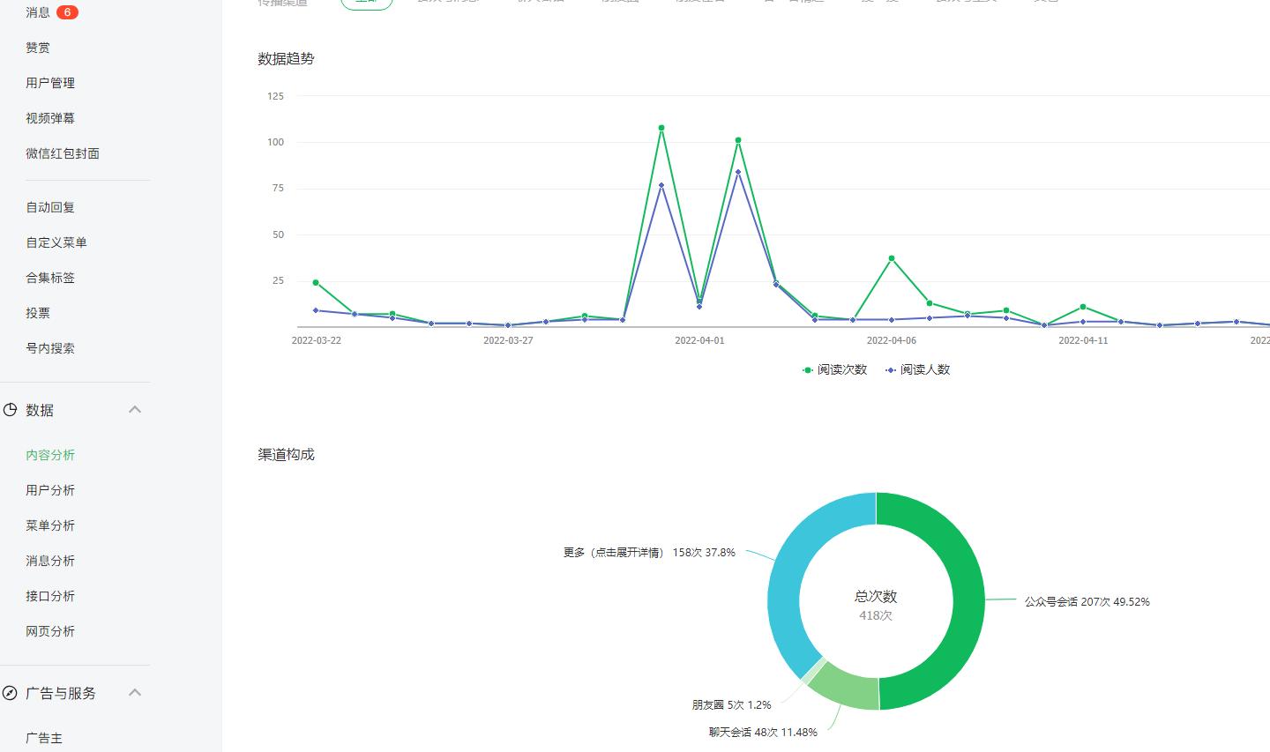Viewport: 1270px width, 752px height.
Task: Select 内容分析 in the sidebar
Action: click(x=50, y=455)
